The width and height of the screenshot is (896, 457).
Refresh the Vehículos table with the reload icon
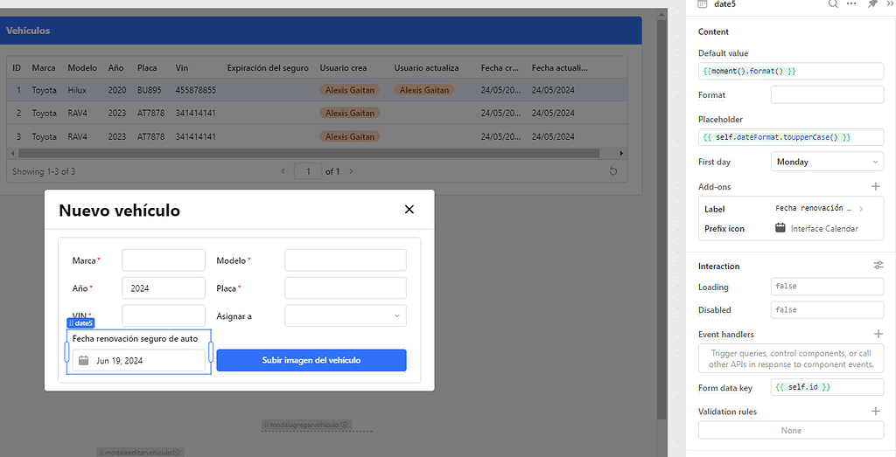coord(613,171)
